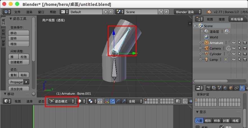Image resolution: width=248 pixels, height=128 pixels.
Task: Open the screen layout browse icon
Action: tap(64, 12)
